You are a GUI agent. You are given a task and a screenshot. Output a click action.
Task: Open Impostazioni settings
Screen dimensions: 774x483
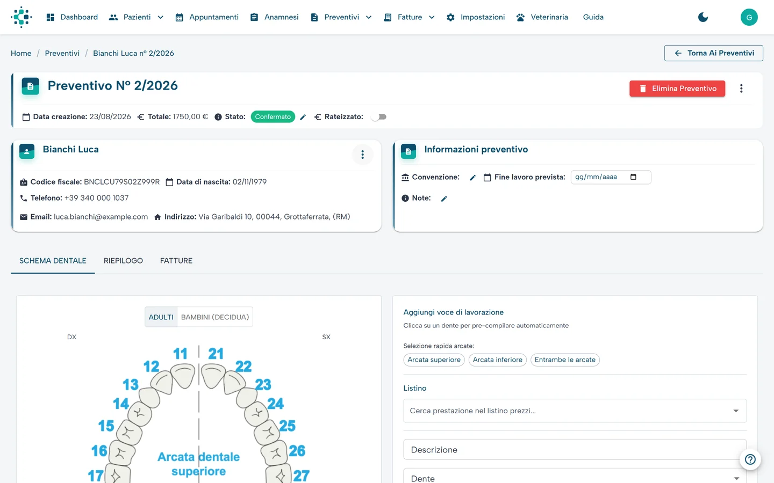pos(476,17)
